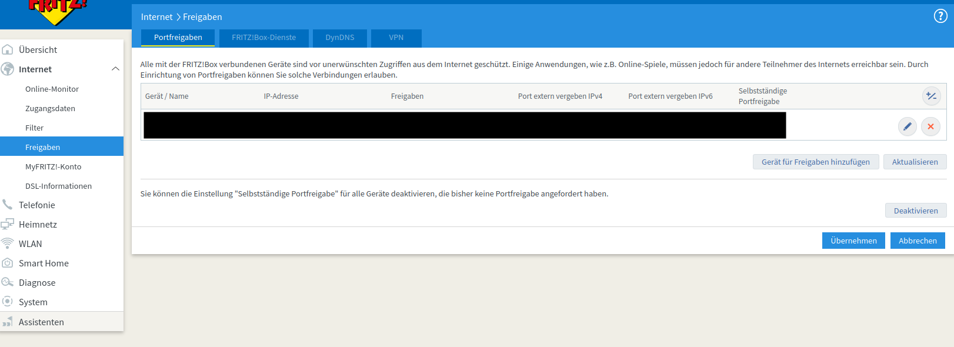This screenshot has width=954, height=347.
Task: Collapse the Internet menu section chevron
Action: [115, 69]
